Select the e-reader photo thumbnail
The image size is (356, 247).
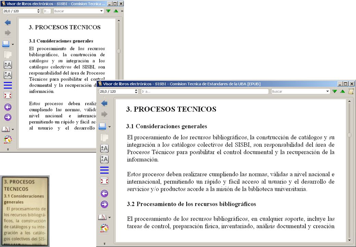(x=25, y=211)
